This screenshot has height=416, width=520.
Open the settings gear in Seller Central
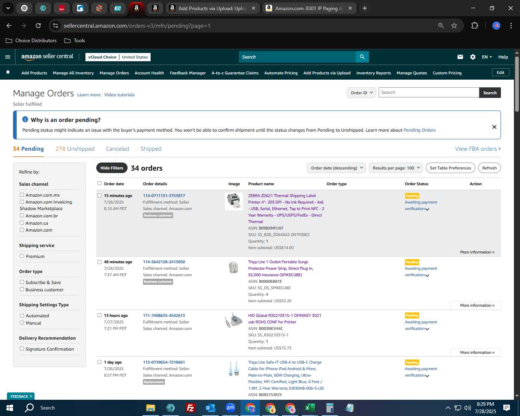(473, 57)
